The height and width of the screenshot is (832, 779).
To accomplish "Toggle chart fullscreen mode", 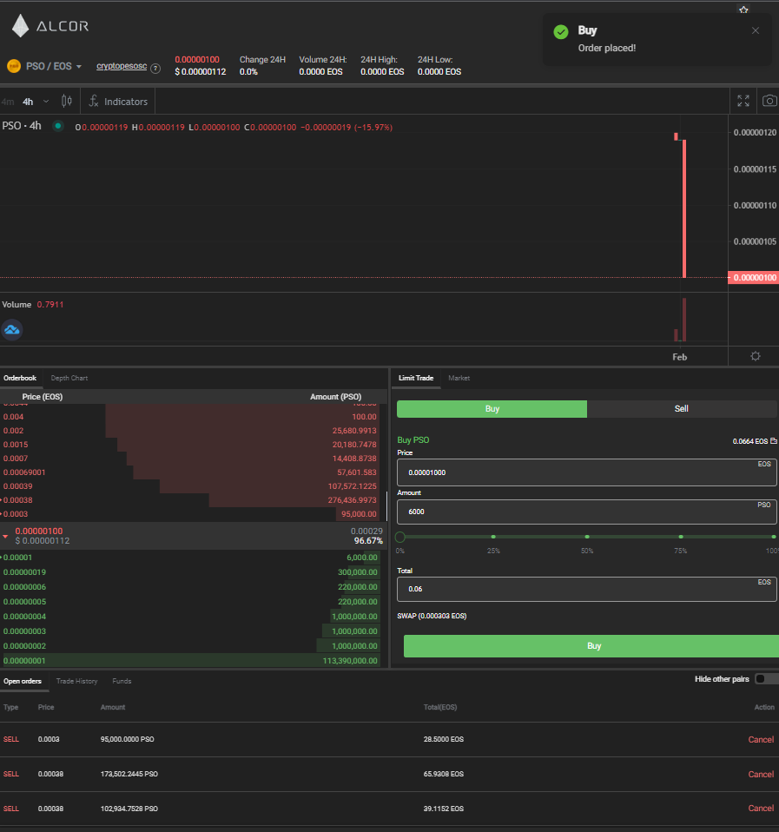I will coord(743,101).
